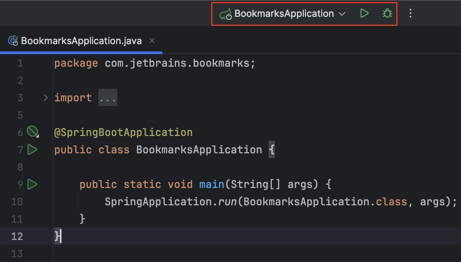Run main method from gutter icon on line 9

[x=33, y=184]
